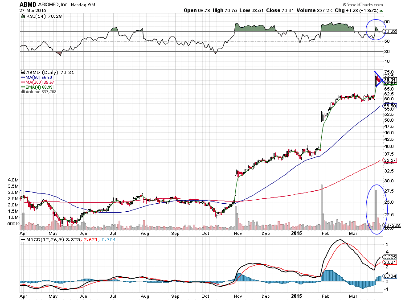
Task: Click the 337208 volume flag at right
Action: (x=391, y=225)
